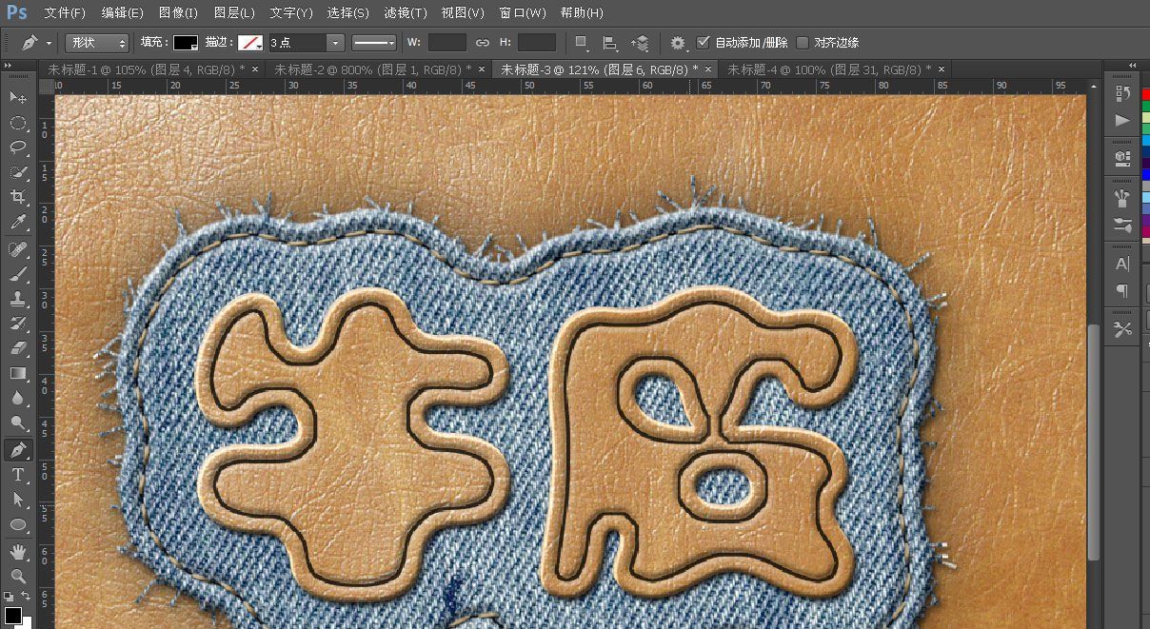Open the Brush Presets panel icon
The image size is (1150, 629).
pyautogui.click(x=1122, y=198)
